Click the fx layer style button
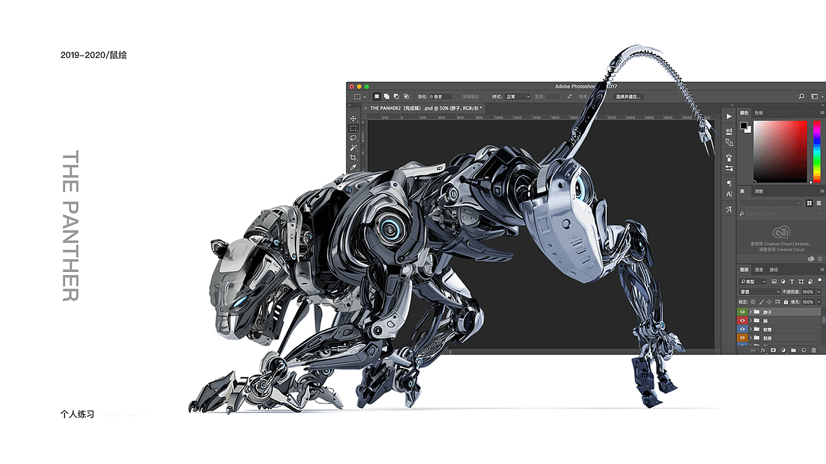 pos(763,350)
